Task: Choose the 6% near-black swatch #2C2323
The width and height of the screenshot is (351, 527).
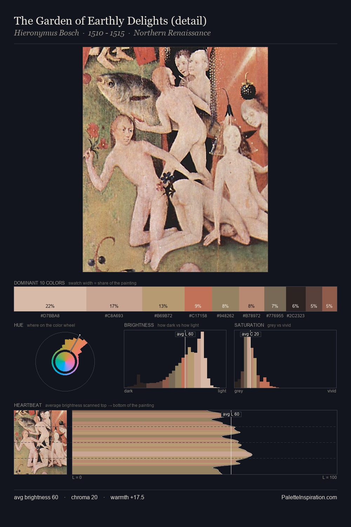Action: point(296,299)
